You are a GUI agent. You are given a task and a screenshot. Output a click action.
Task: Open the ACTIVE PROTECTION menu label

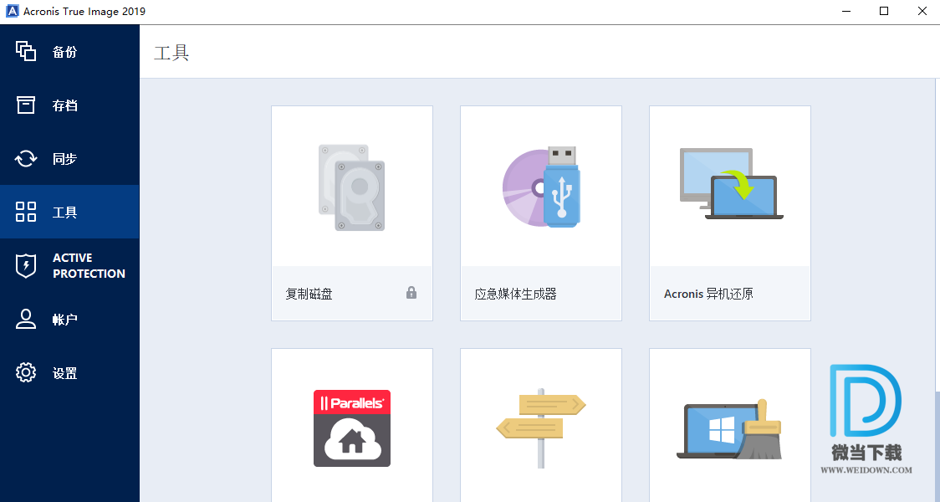pyautogui.click(x=89, y=266)
